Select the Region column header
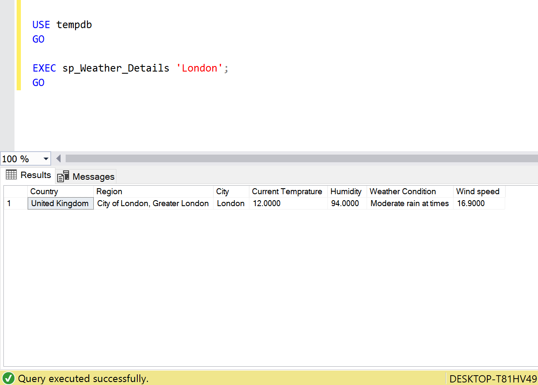Viewport: 538px width, 385px height. point(153,192)
